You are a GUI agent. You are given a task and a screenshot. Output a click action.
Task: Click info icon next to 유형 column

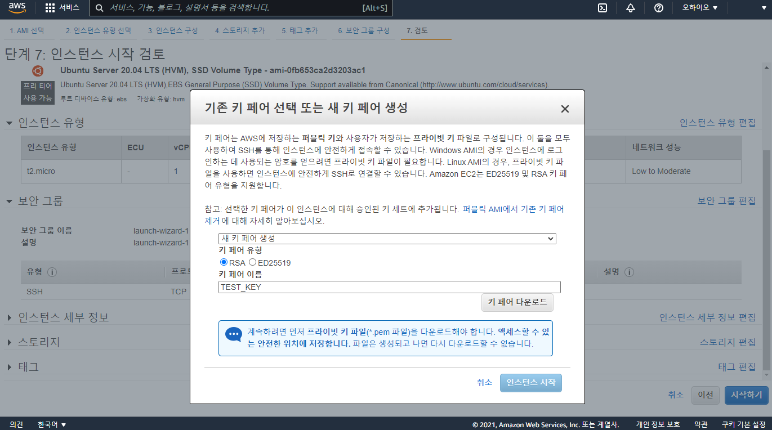(52, 272)
